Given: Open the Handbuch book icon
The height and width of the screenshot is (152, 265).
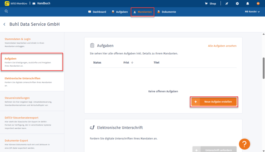Looking at the screenshot, I should coord(34,4).
